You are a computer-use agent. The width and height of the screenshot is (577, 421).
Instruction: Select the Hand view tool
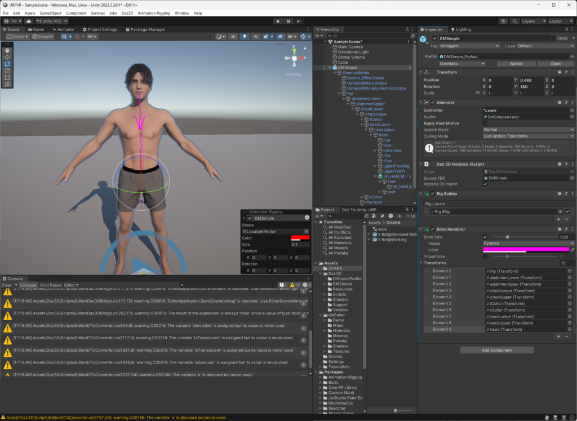7,50
